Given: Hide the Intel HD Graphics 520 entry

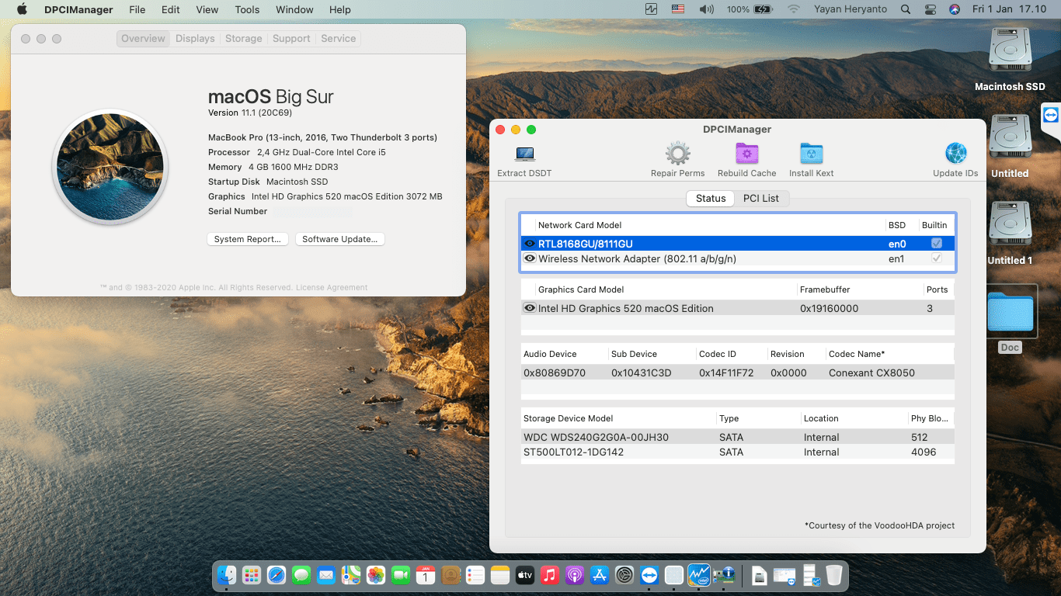Looking at the screenshot, I should [x=530, y=308].
